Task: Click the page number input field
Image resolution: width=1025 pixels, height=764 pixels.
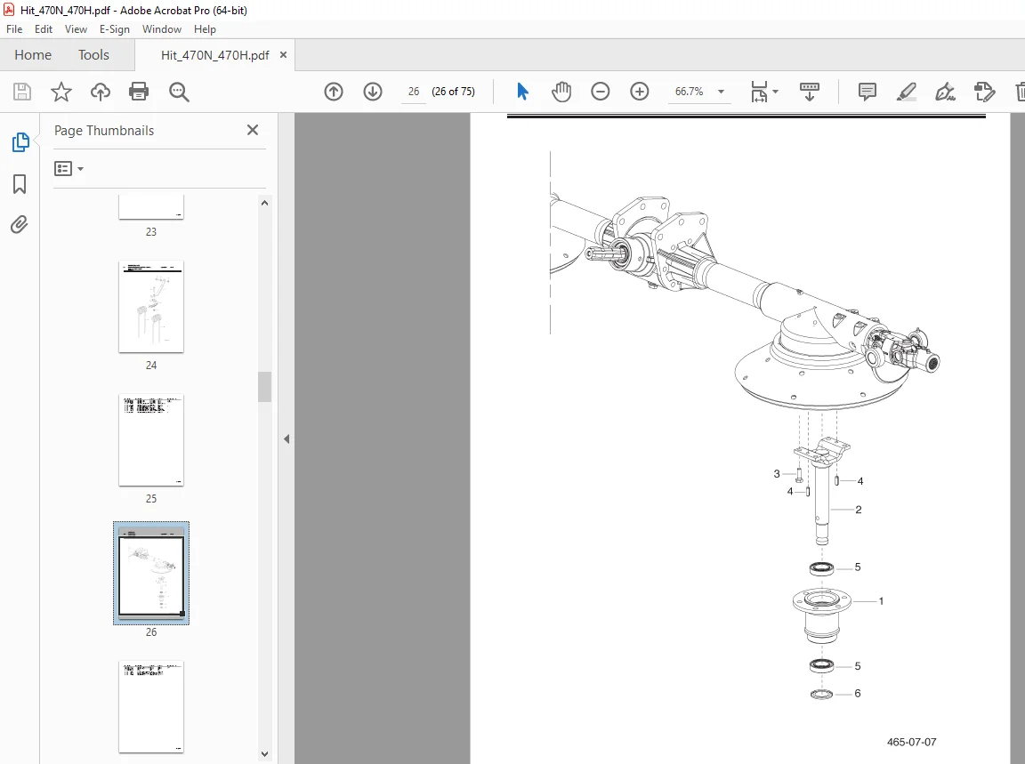Action: tap(413, 92)
